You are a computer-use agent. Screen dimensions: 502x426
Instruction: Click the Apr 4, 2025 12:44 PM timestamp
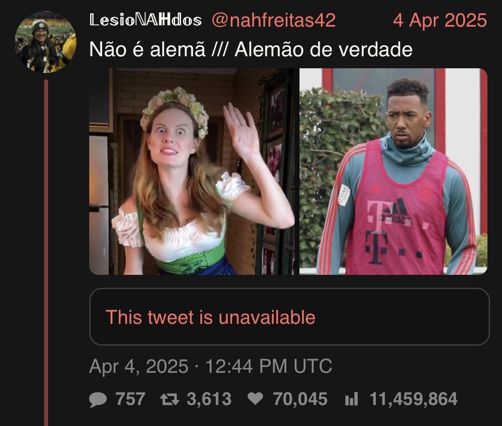tap(211, 366)
